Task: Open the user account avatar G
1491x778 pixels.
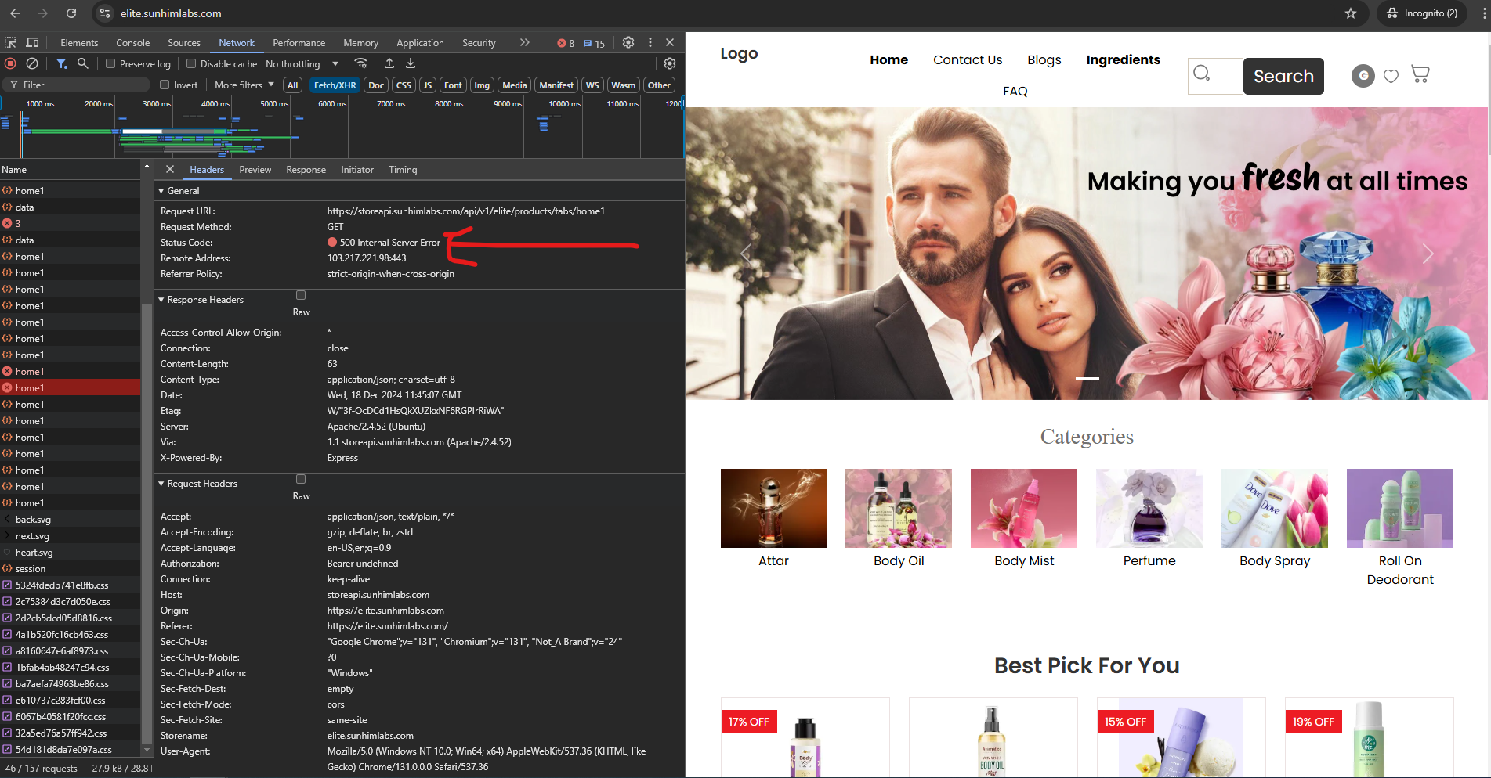Action: click(x=1363, y=76)
